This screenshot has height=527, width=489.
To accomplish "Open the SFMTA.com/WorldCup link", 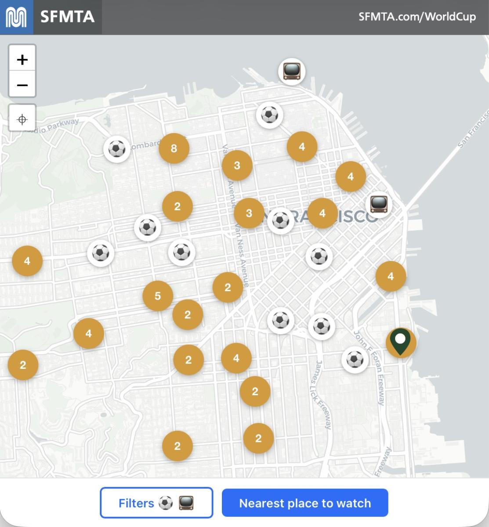I will (417, 17).
